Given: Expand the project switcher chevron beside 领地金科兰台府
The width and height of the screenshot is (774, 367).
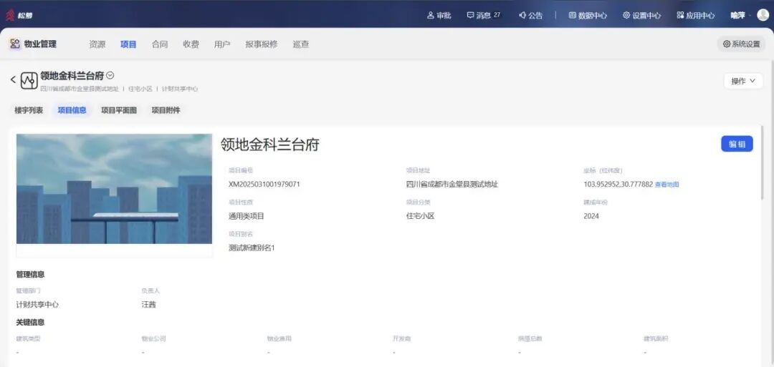Looking at the screenshot, I should tap(110, 75).
